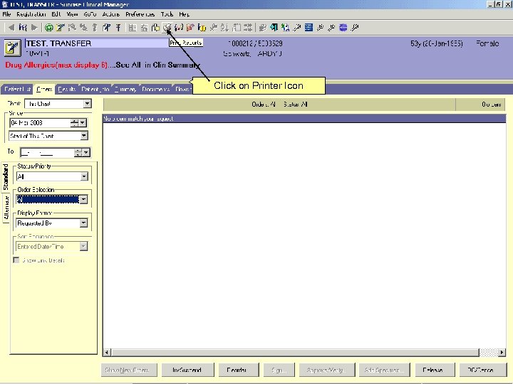Open the Display Format dropdown
The width and height of the screenshot is (513, 384).
coord(84,223)
